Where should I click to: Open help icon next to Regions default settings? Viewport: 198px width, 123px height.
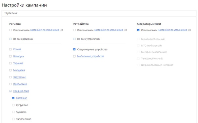62,30
